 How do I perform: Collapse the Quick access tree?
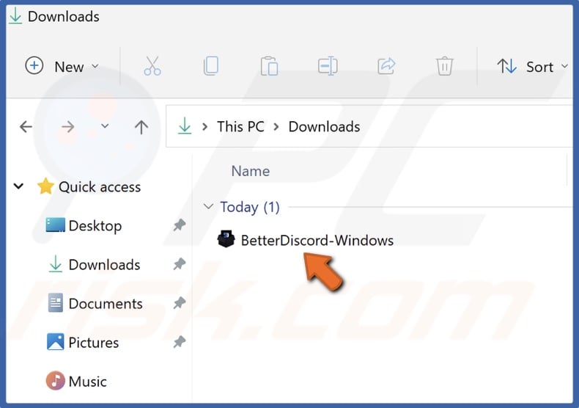[x=18, y=186]
